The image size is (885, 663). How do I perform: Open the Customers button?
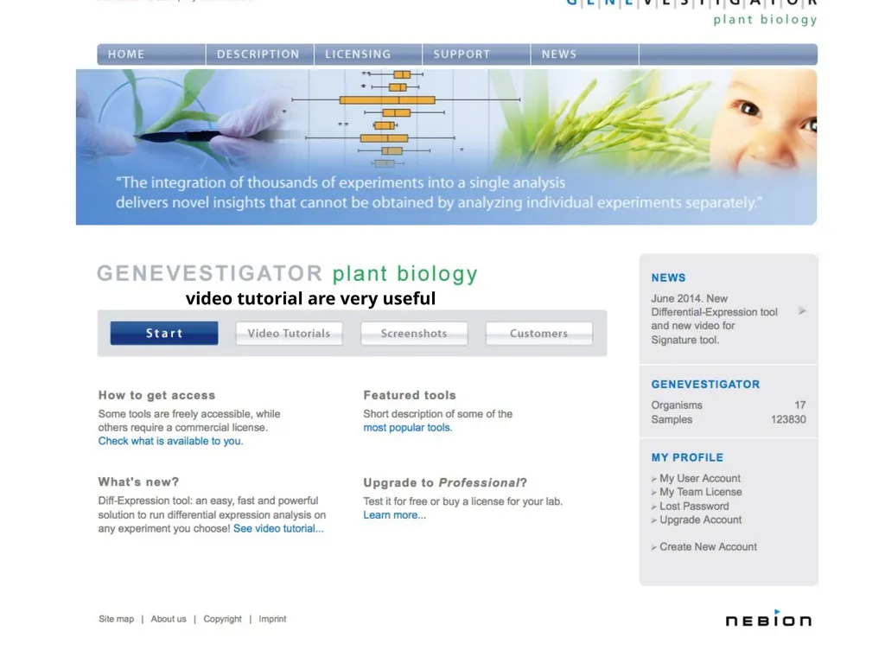point(539,333)
